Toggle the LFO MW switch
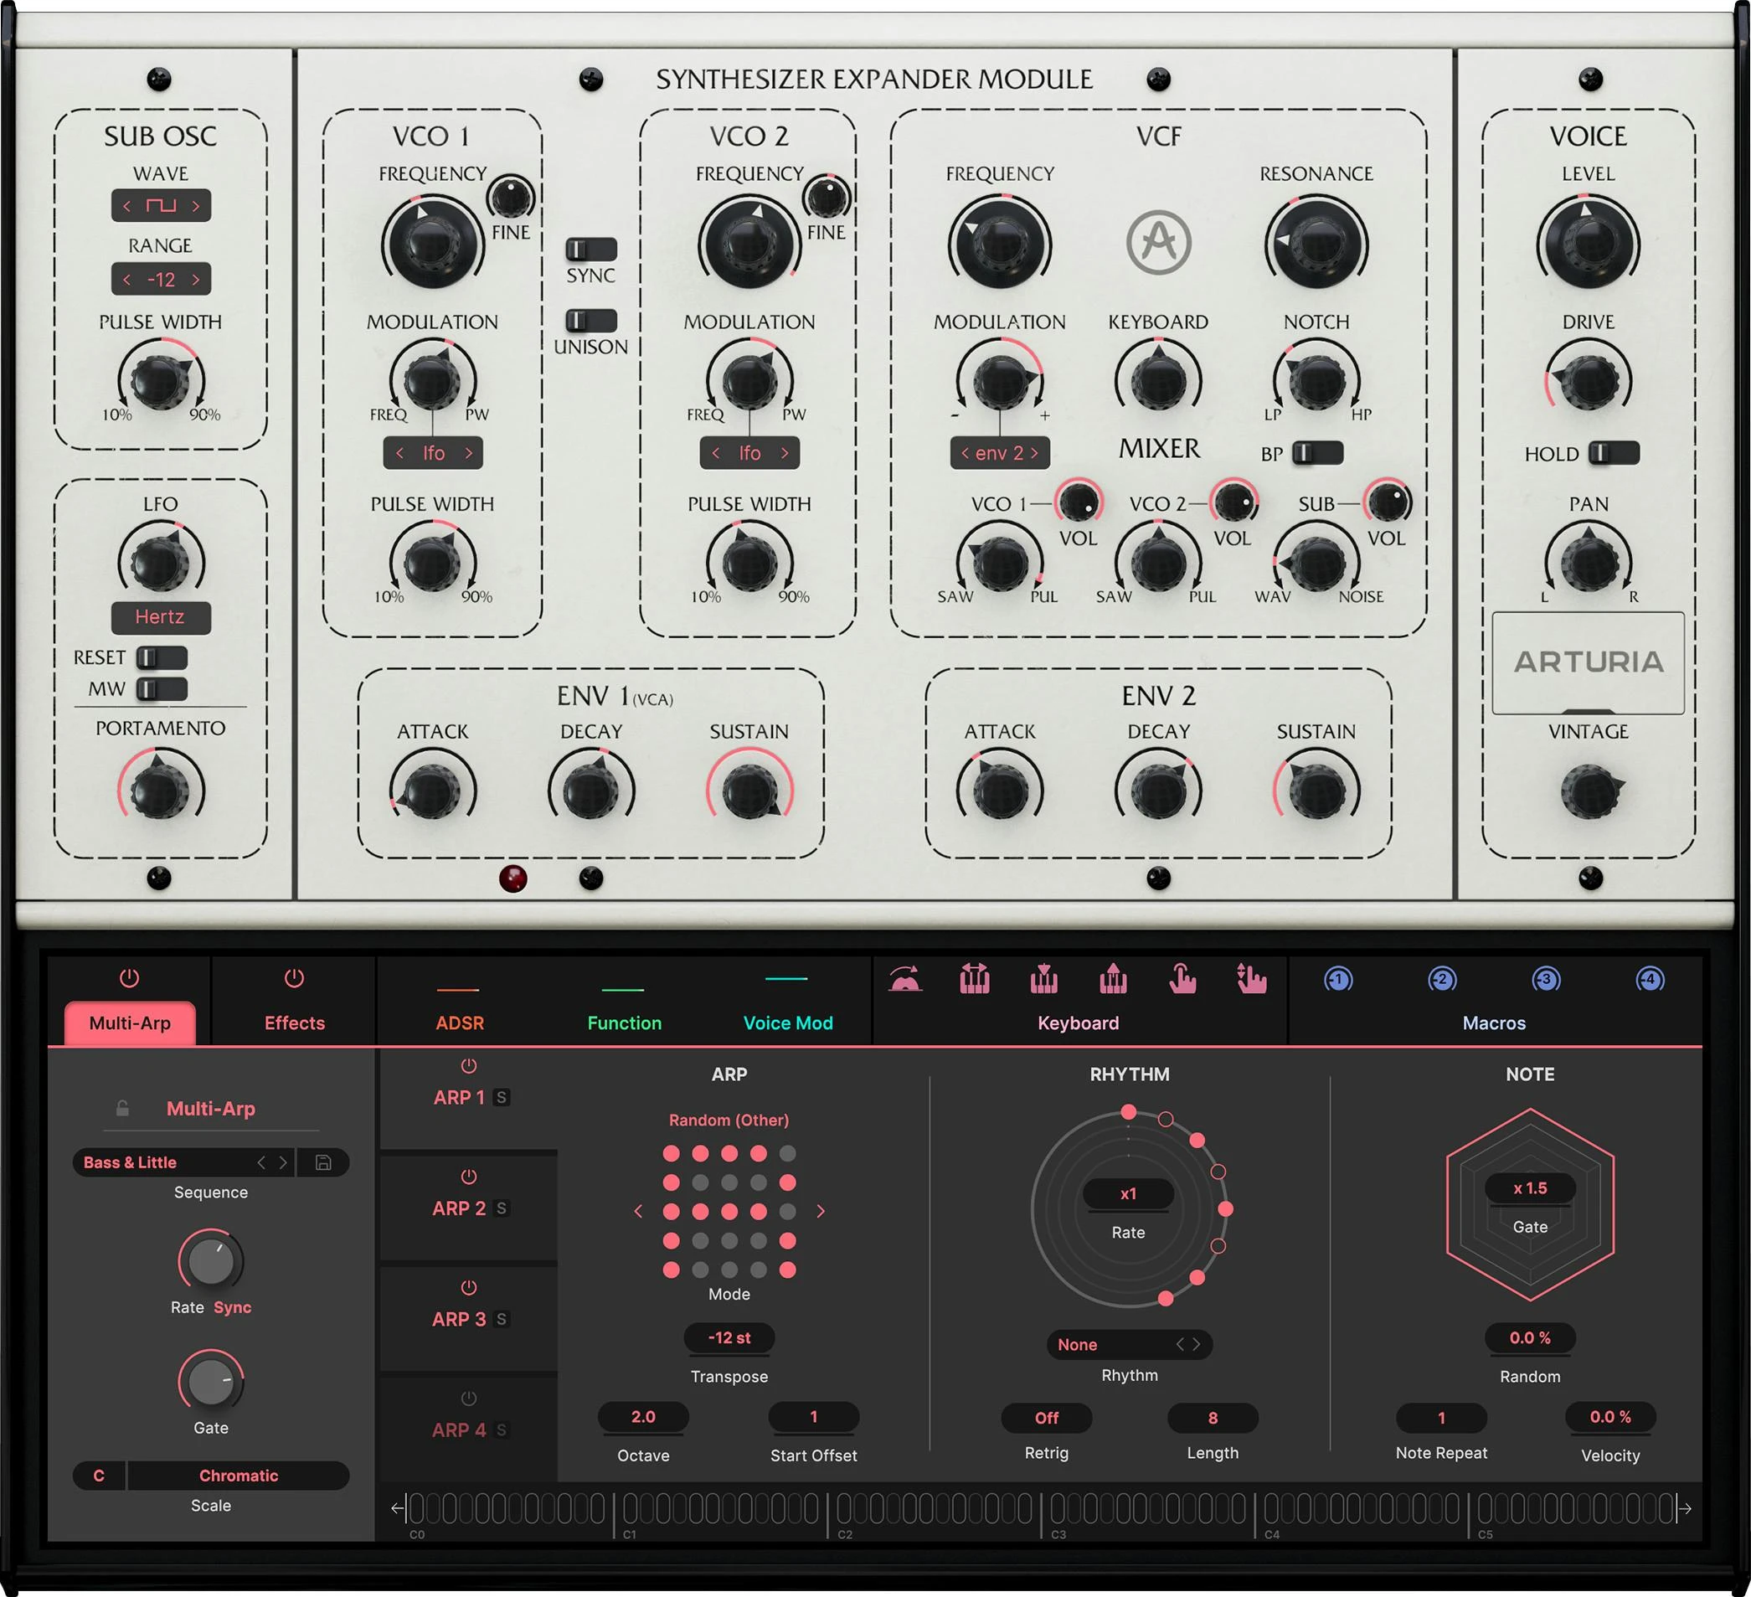The width and height of the screenshot is (1751, 1597). [x=162, y=689]
